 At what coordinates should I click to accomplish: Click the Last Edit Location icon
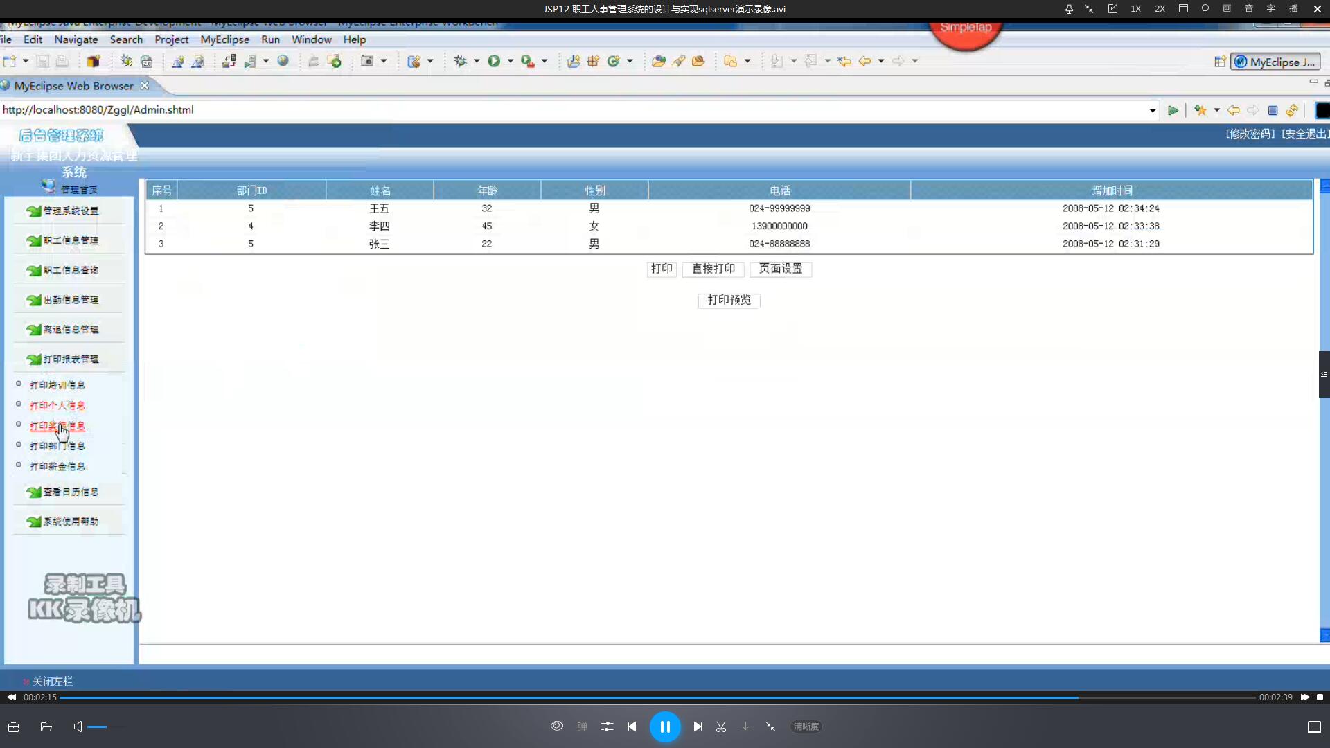[844, 61]
